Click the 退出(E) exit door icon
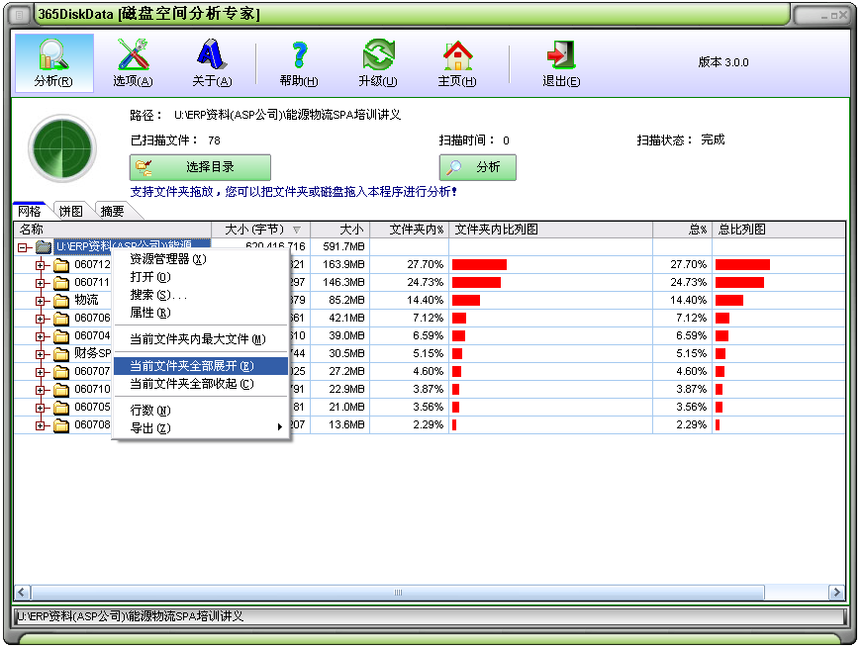The height and width of the screenshot is (649, 865). tap(561, 63)
